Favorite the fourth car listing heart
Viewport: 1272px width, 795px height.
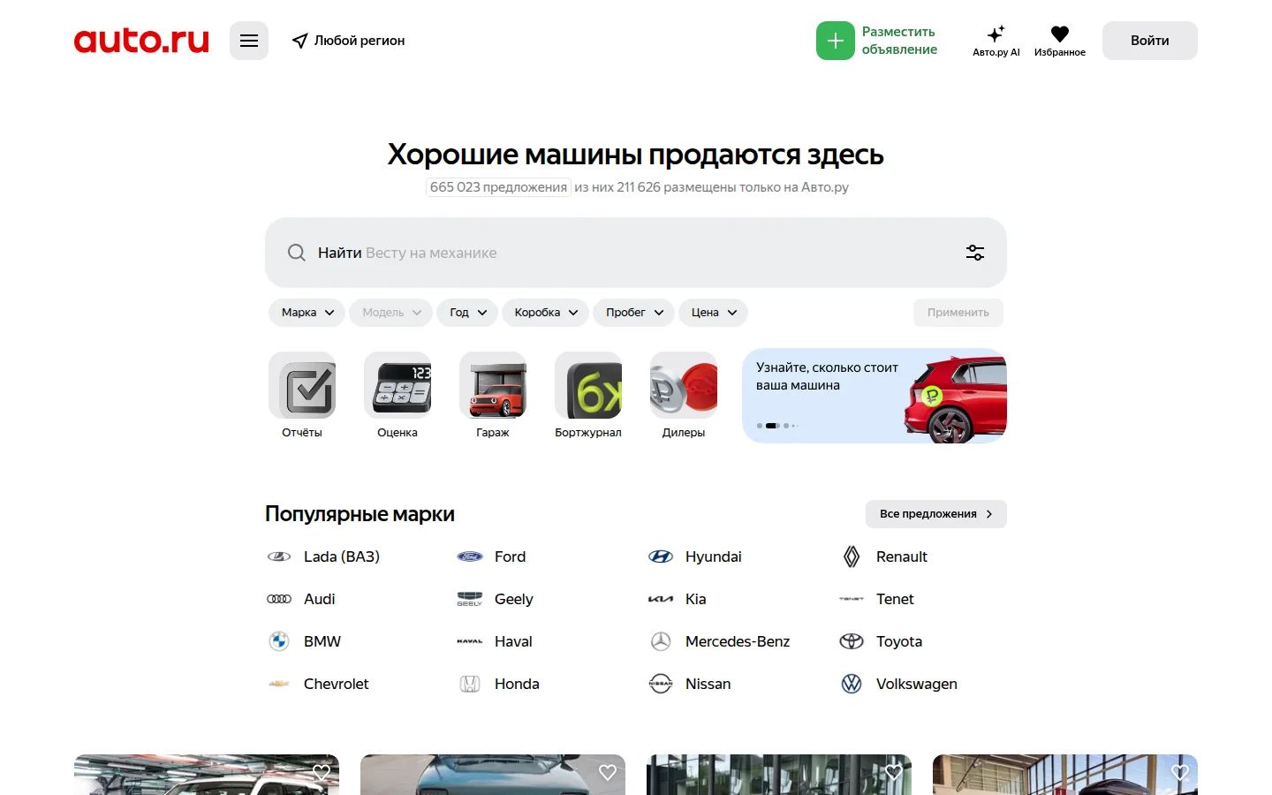pos(1180,772)
